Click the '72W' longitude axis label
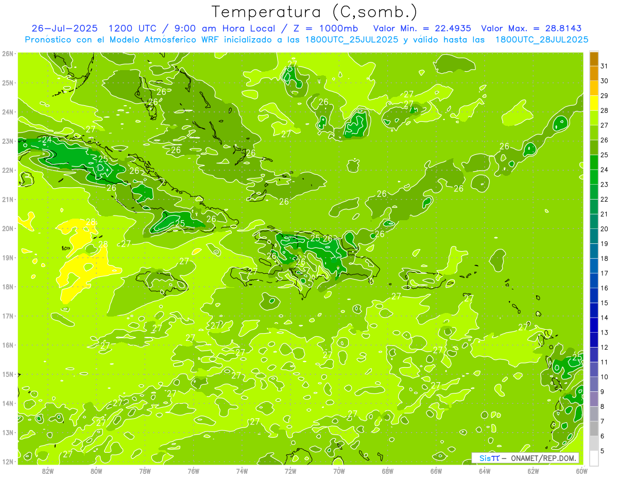This screenshot has width=618, height=478. 290,471
